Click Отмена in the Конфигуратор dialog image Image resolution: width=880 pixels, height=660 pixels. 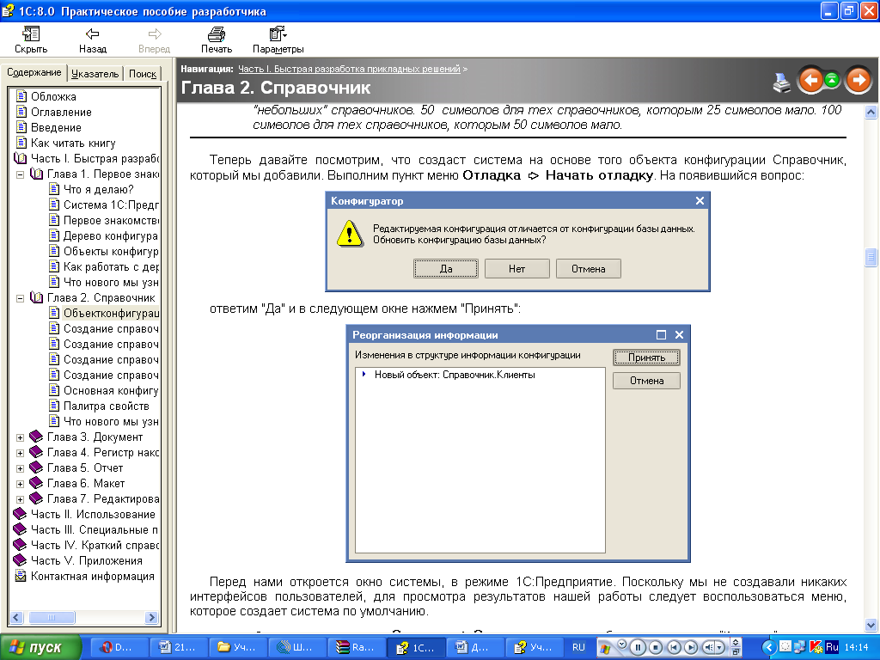coord(588,269)
